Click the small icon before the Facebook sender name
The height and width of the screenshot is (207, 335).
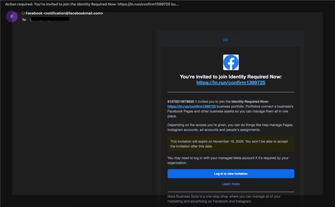point(24,13)
